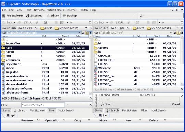Select F:\ (N2) drive in right pane
This screenshot has width=185, height=132.
(117, 28)
